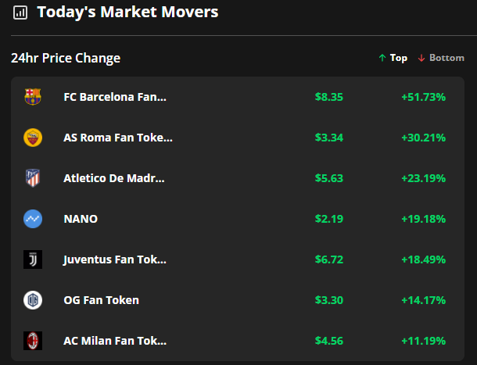
Task: Click the NANO coin icon
Action: 32,219
